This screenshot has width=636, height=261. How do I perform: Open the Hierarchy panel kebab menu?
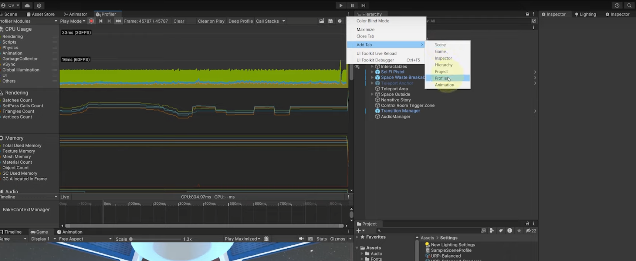533,14
